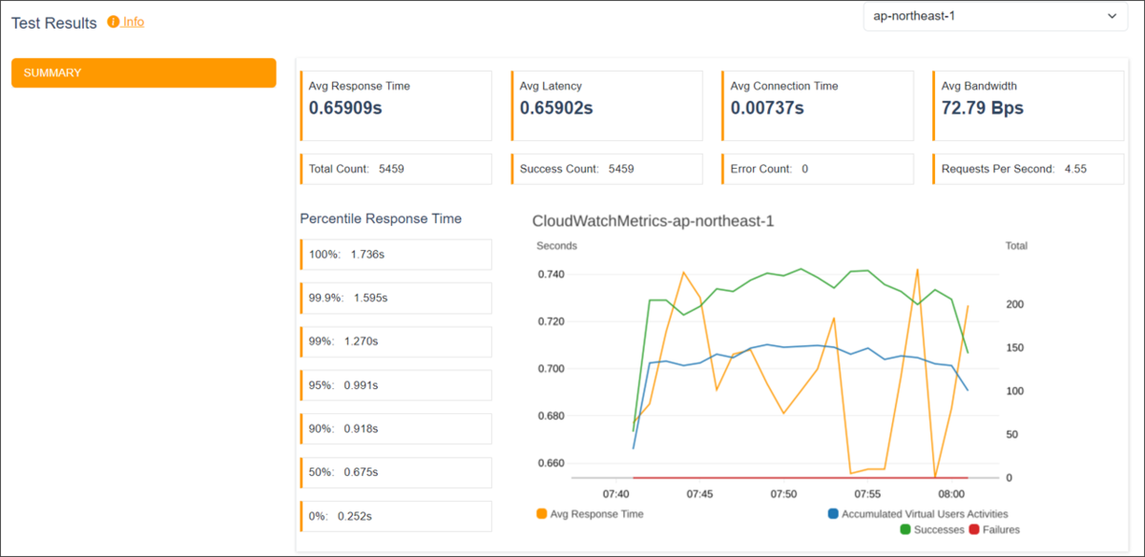Click the 50% percentile row
Image resolution: width=1145 pixels, height=557 pixels.
[396, 472]
